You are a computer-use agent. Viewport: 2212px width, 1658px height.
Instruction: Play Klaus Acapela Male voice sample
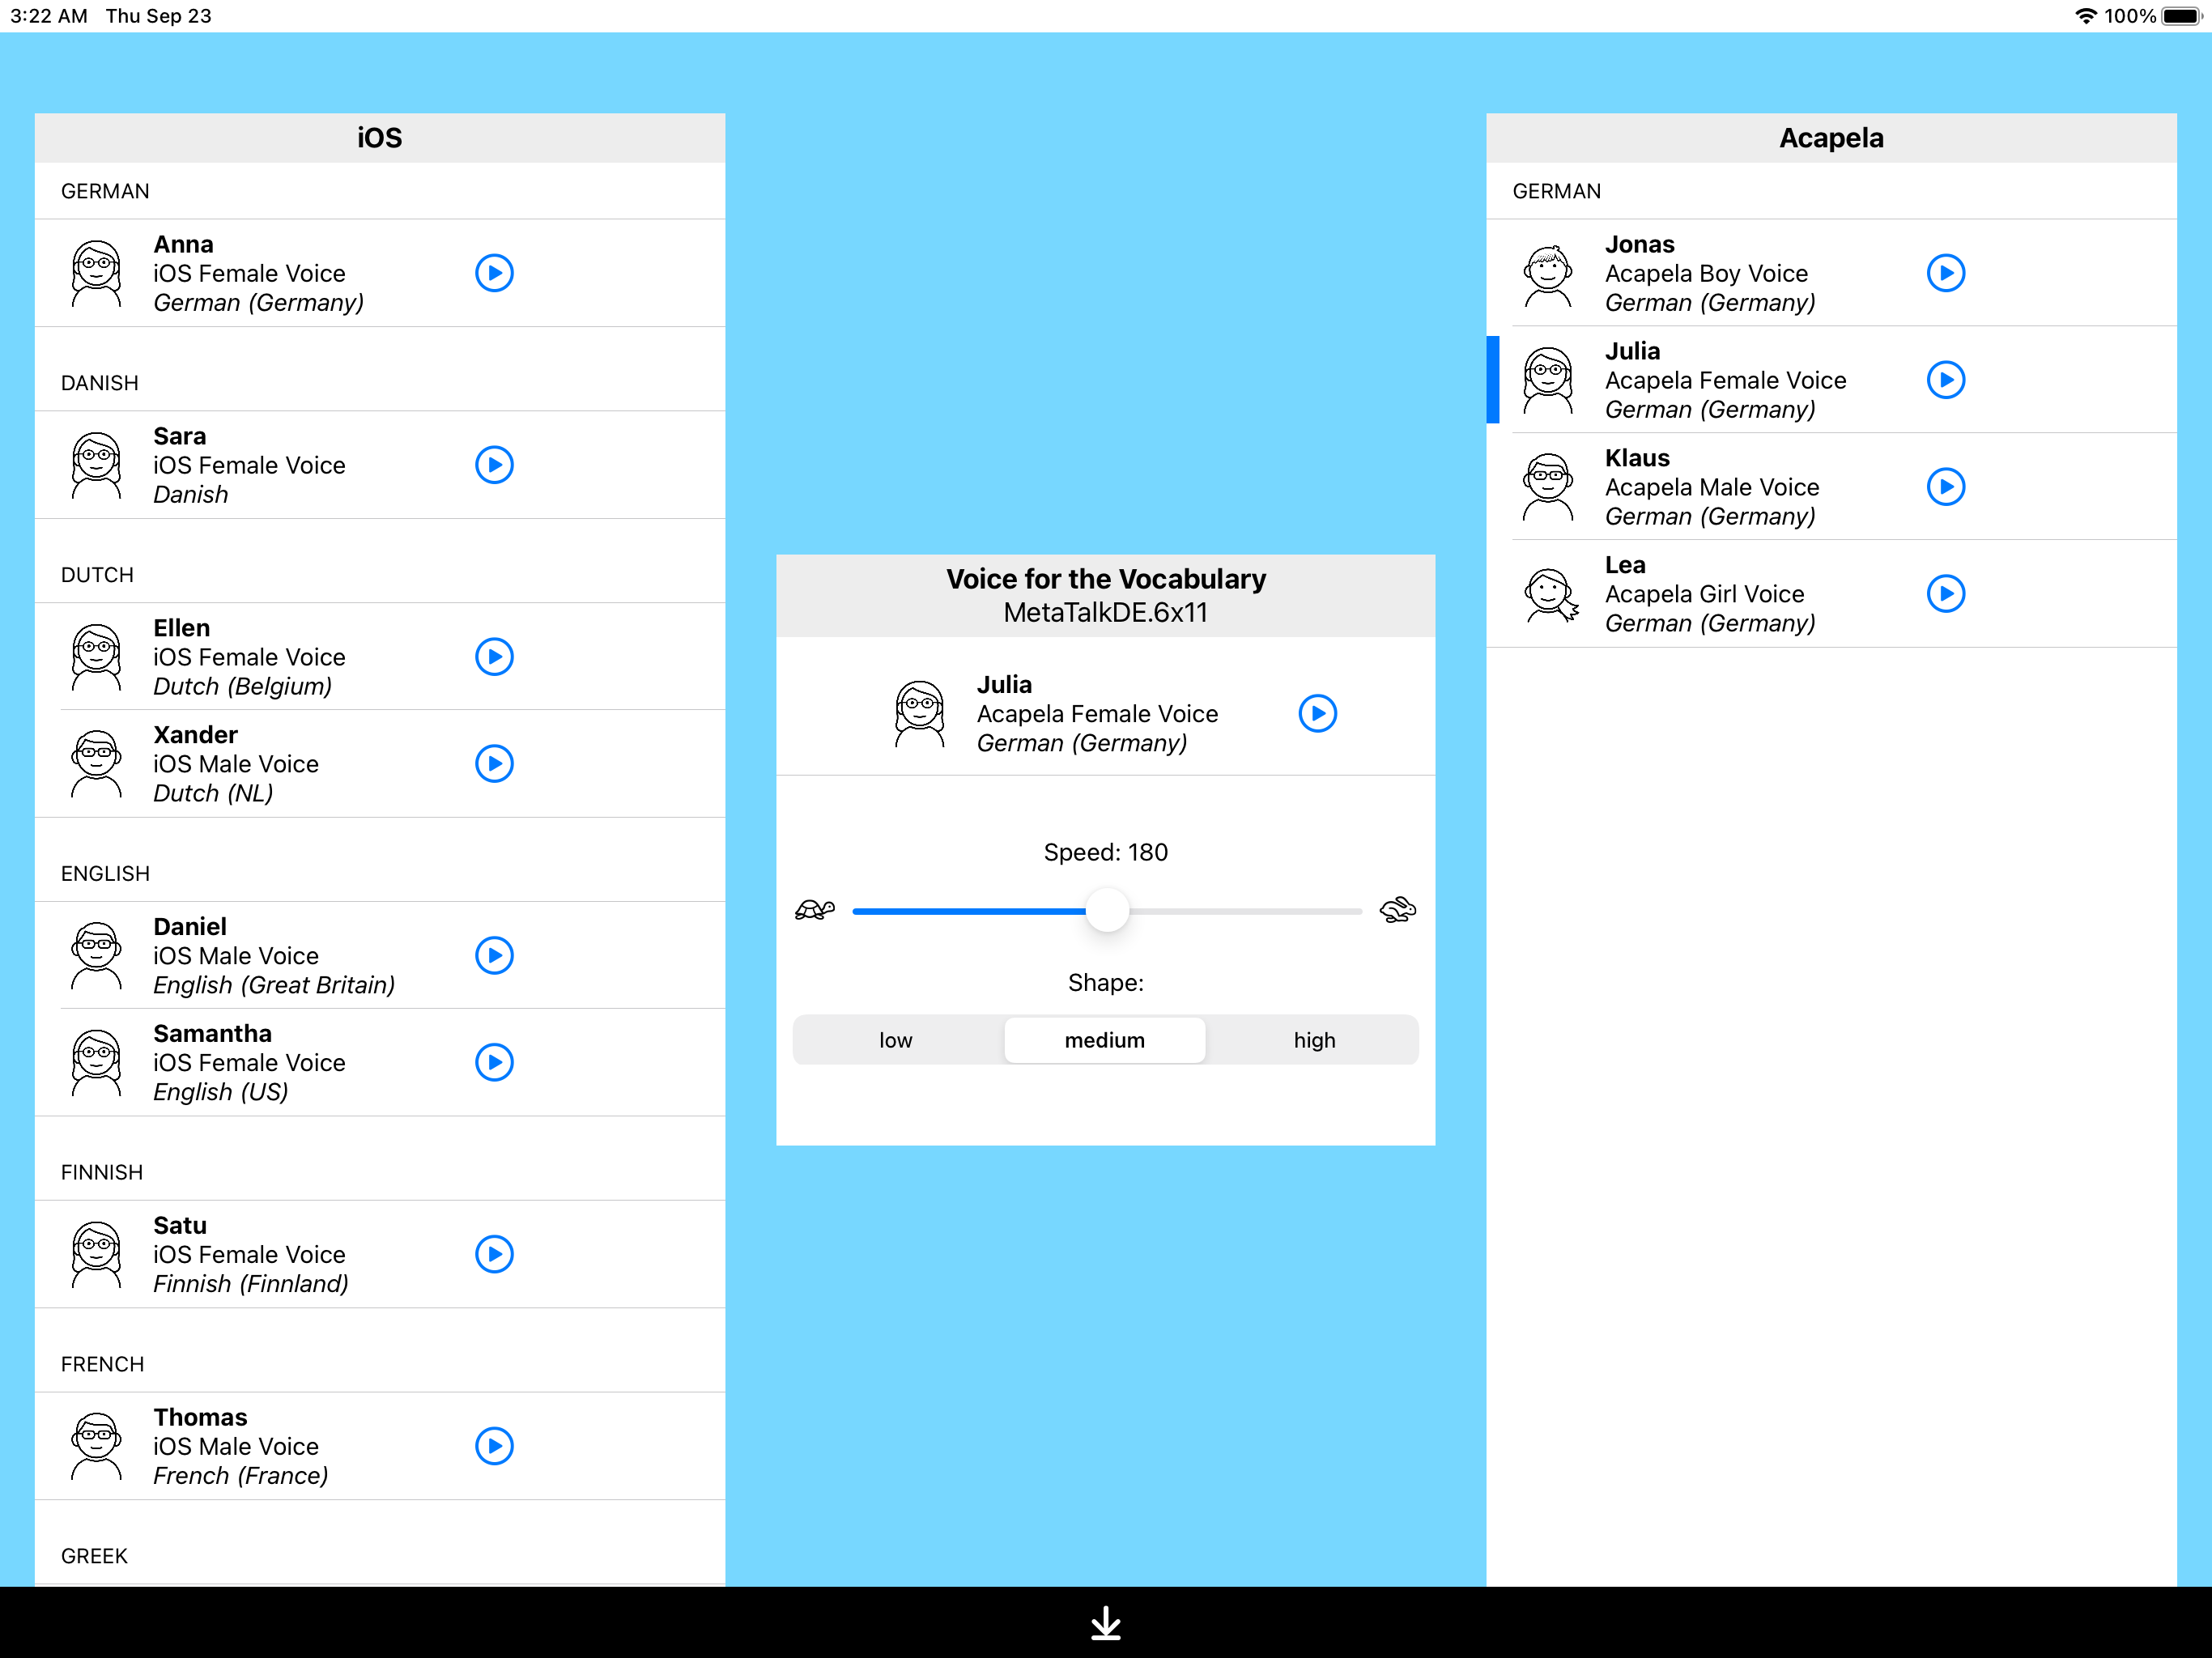(x=1946, y=487)
